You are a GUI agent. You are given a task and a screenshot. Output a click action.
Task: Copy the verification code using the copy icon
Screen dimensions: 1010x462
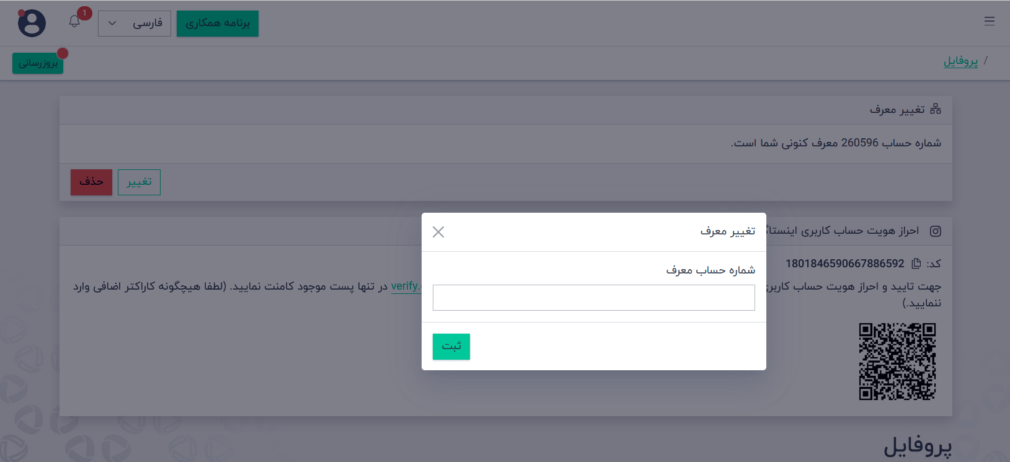pos(916,263)
